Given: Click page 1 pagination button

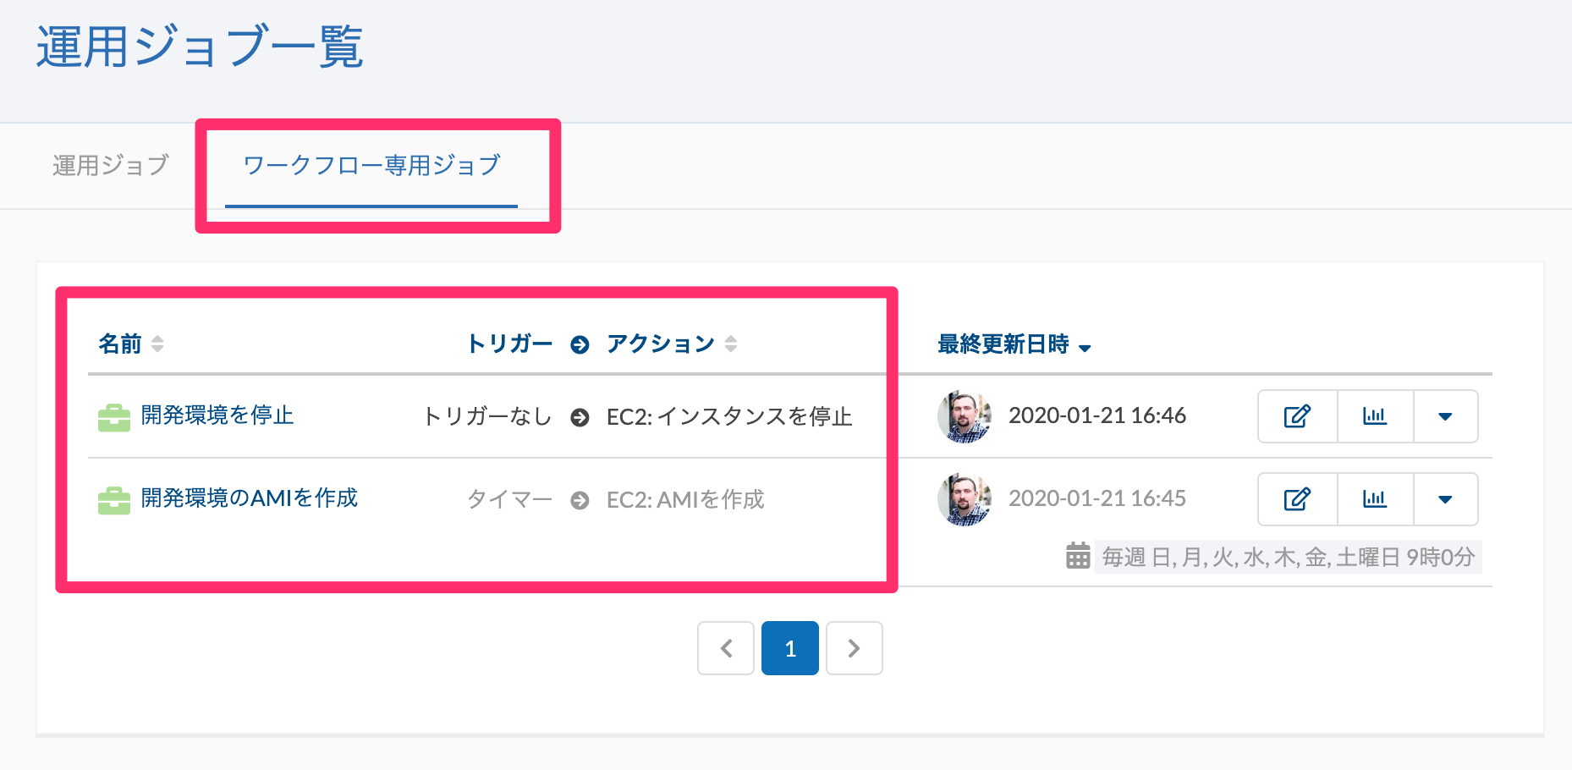Looking at the screenshot, I should tap(789, 648).
